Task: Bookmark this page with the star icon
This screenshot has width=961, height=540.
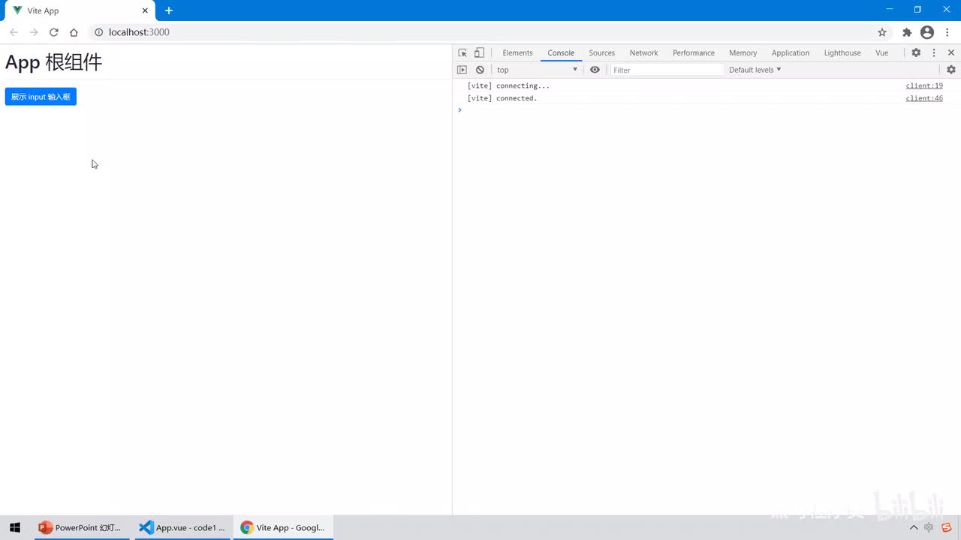Action: [x=882, y=32]
